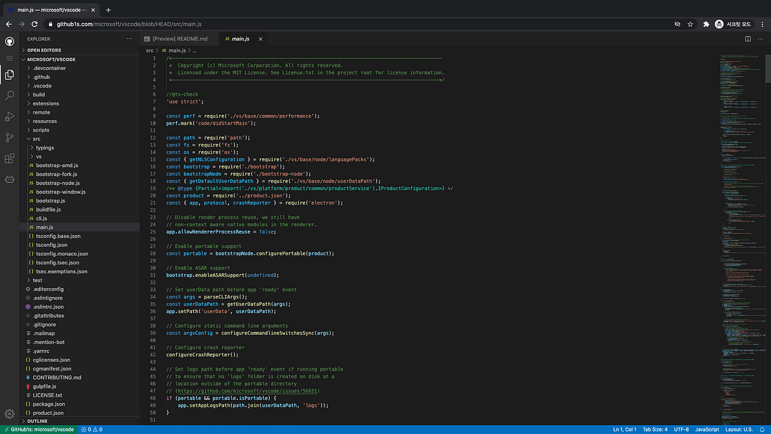Select the main.js editor tab
This screenshot has height=434, width=771.
(x=244, y=39)
